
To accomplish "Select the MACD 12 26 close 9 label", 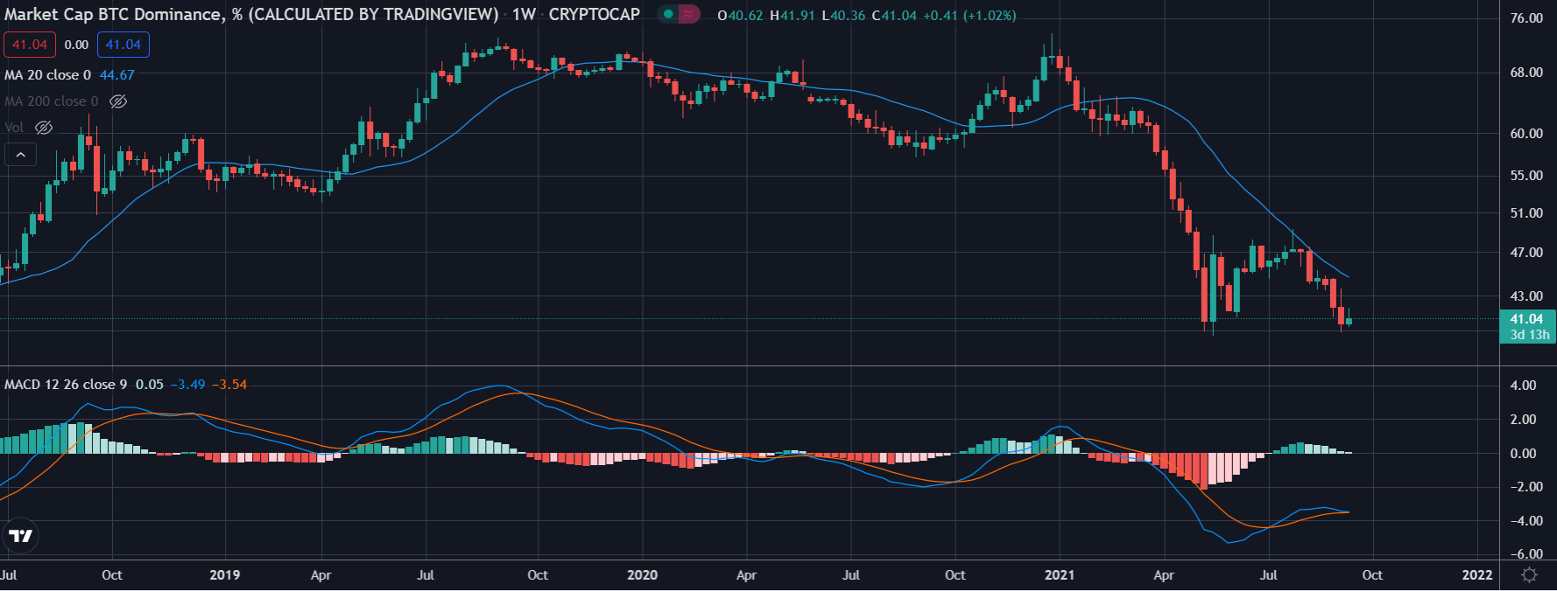I will [x=66, y=385].
